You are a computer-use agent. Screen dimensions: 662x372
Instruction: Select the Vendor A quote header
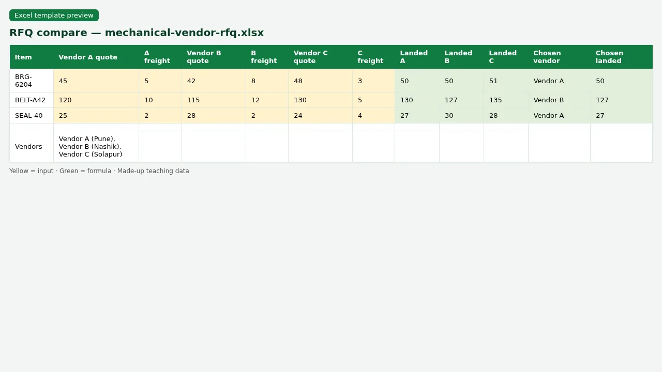(96, 57)
